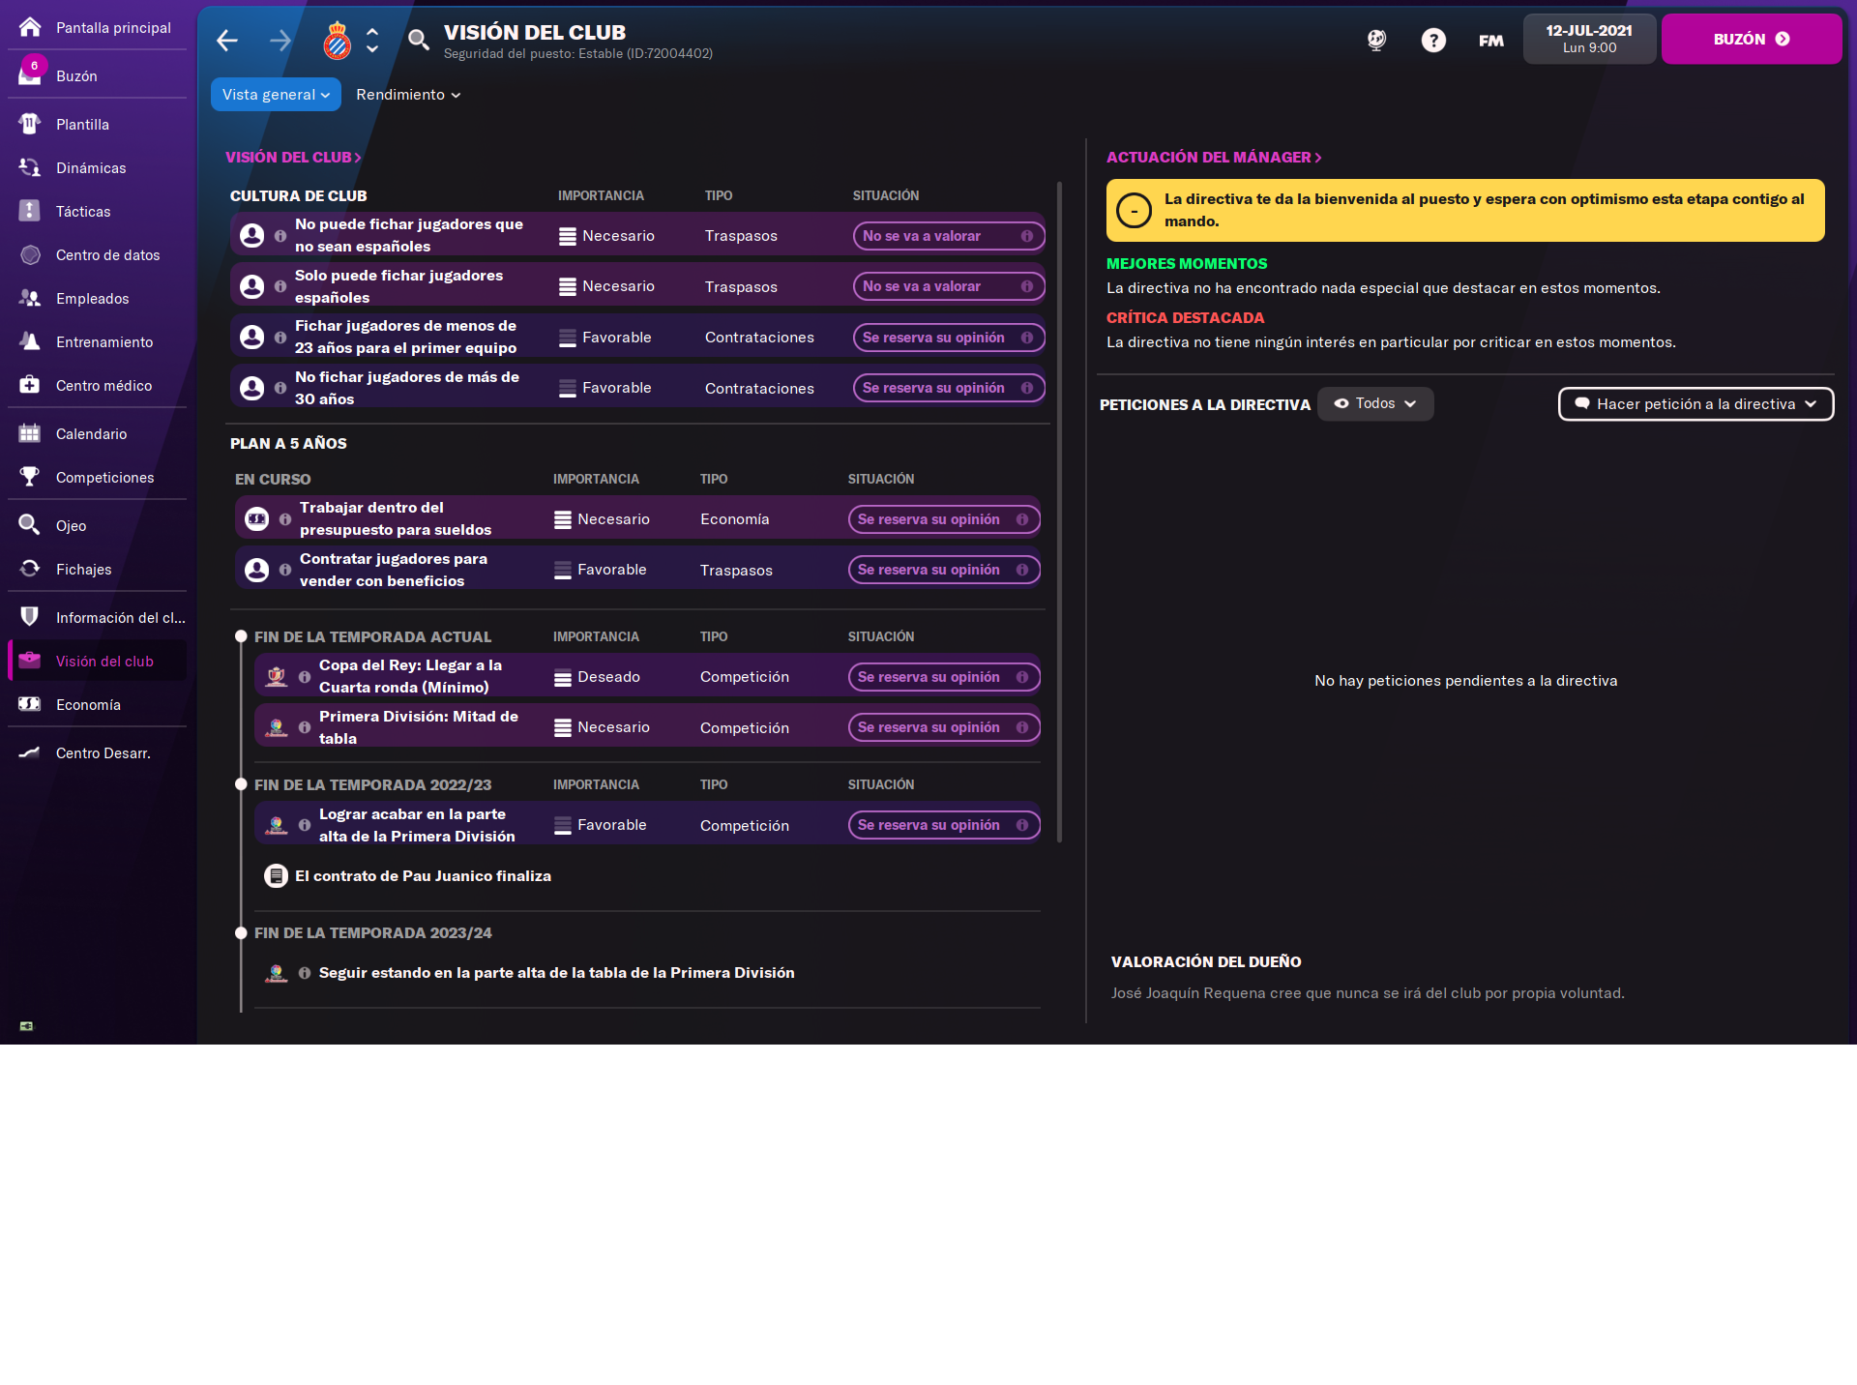The width and height of the screenshot is (1857, 1385).
Task: Click the Centro Desarr. sidebar icon
Action: click(30, 752)
